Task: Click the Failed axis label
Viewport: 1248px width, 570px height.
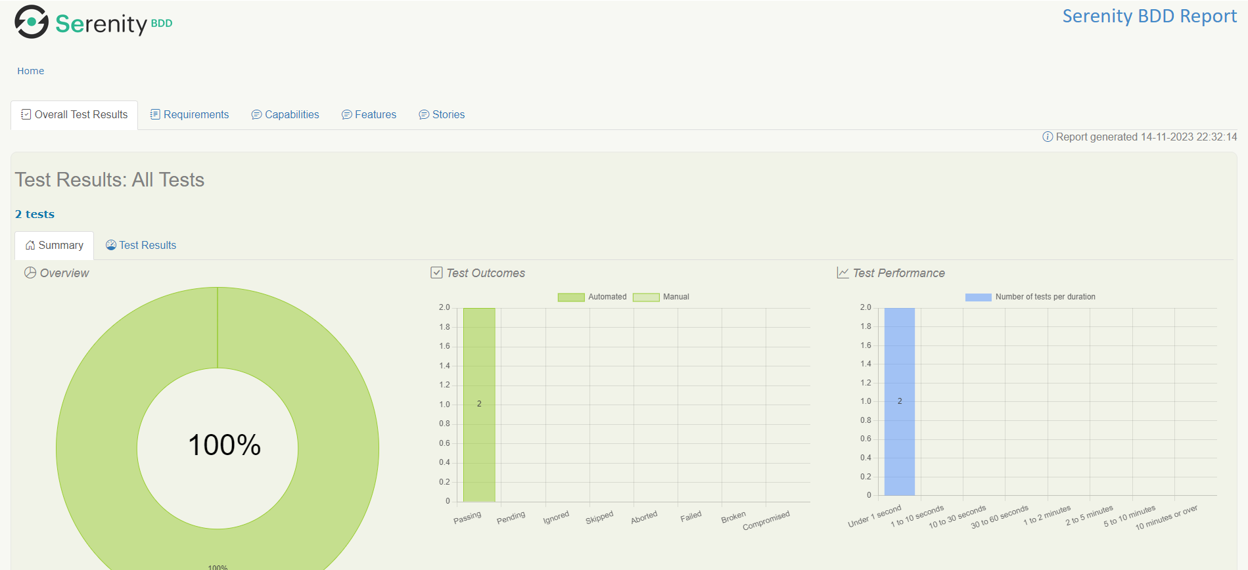Action: [691, 517]
